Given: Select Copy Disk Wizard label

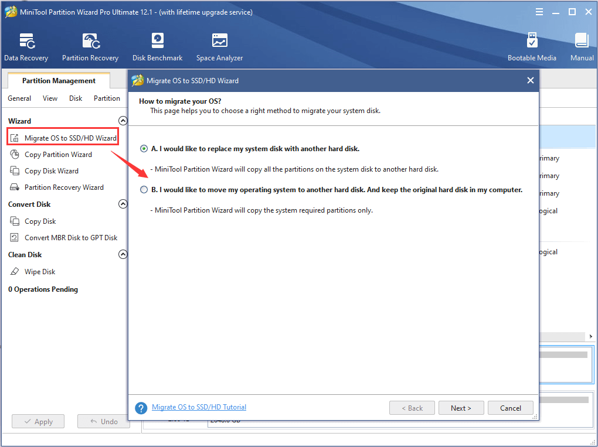Looking at the screenshot, I should pos(52,170).
